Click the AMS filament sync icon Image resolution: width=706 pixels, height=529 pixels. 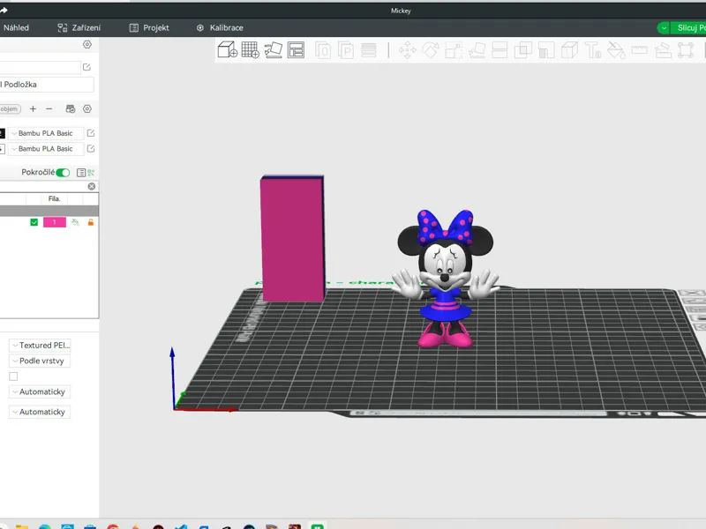click(x=71, y=108)
